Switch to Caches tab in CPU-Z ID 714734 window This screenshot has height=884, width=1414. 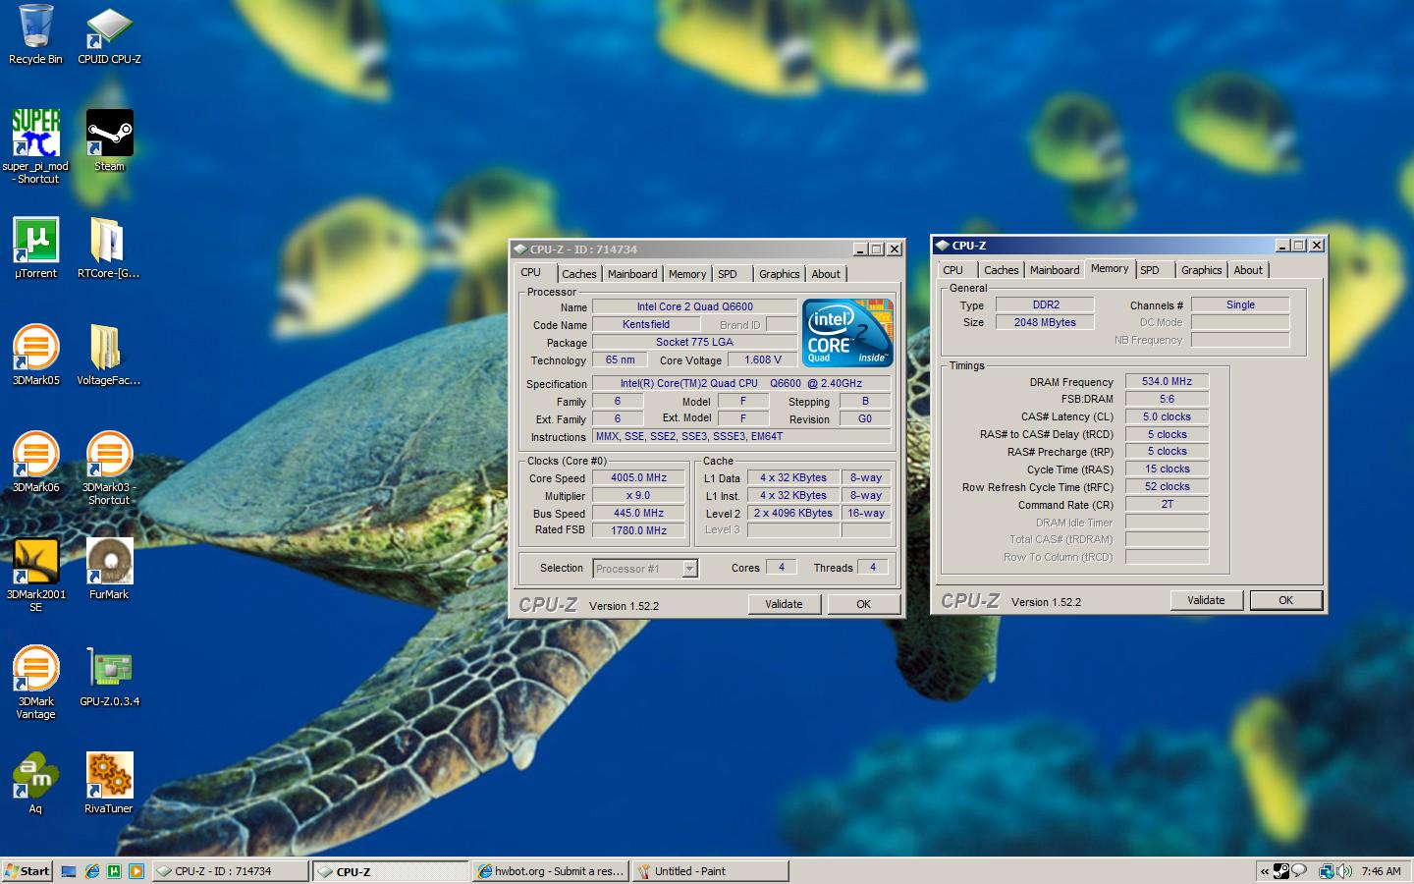[x=578, y=274]
